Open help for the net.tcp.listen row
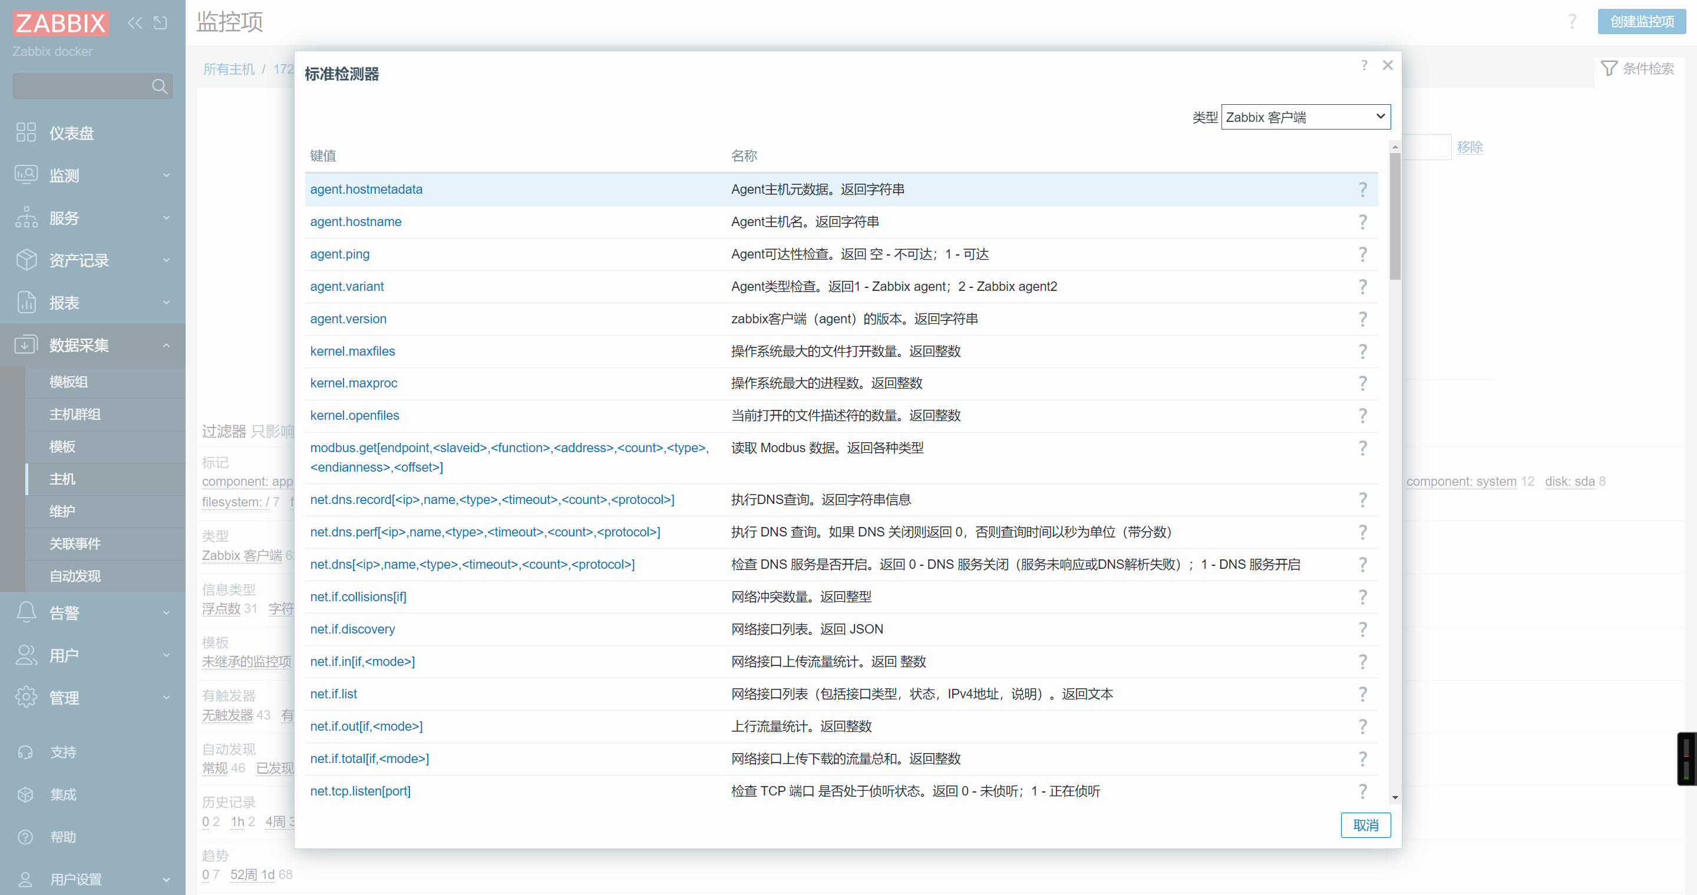Viewport: 1697px width, 895px height. pos(1362,791)
